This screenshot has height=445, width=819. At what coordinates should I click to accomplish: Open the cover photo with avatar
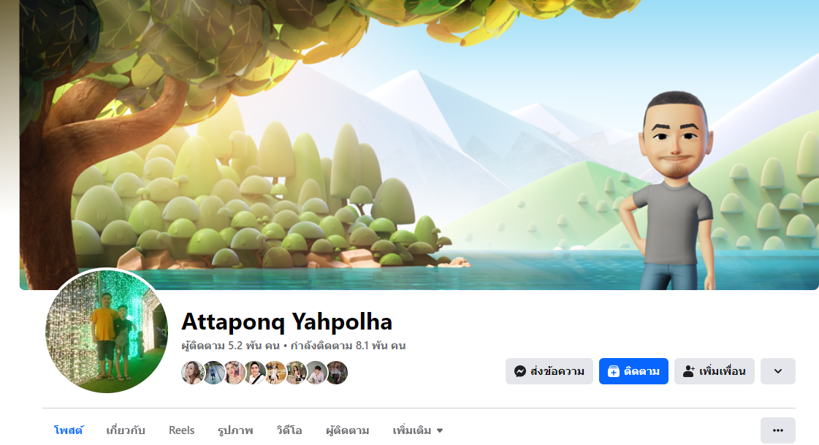click(419, 145)
